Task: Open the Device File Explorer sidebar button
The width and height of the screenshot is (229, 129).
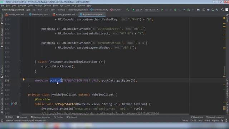Action: point(227,89)
